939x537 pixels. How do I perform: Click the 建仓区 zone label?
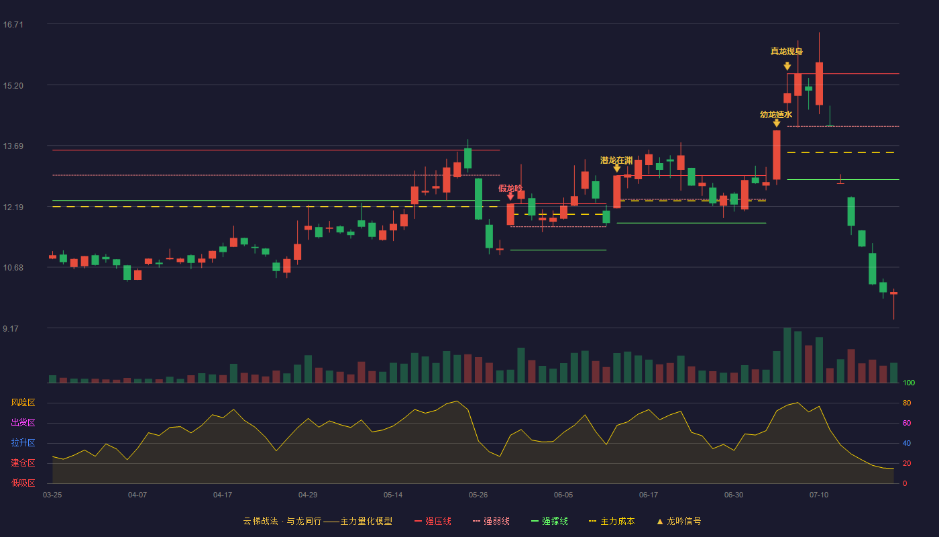23,463
